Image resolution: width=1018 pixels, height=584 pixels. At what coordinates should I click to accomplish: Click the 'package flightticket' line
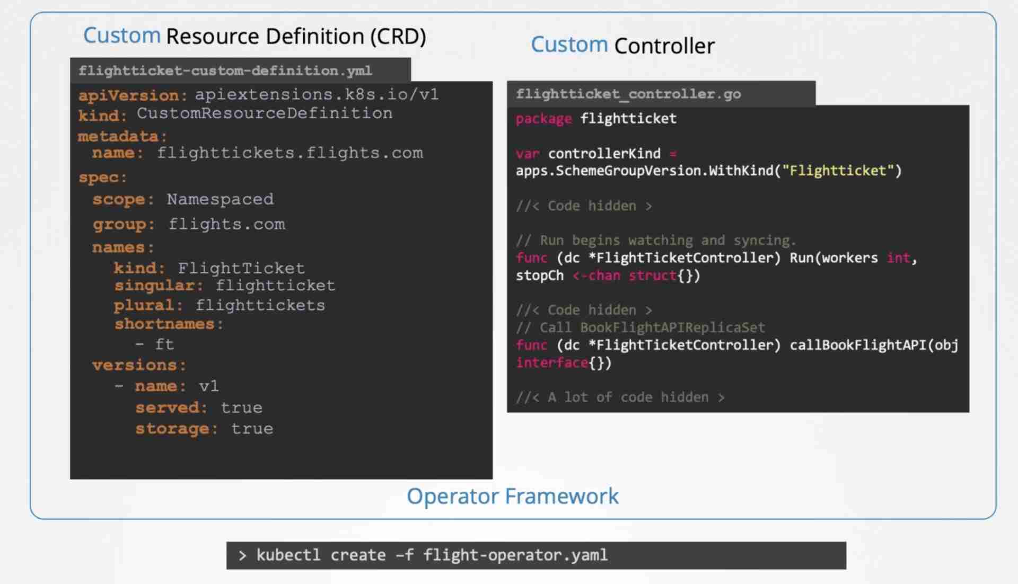tap(596, 119)
